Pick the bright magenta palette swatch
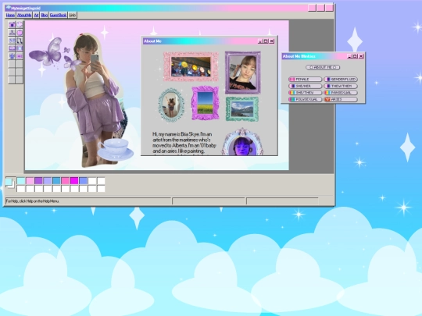This screenshot has width=422, height=316. pos(74,181)
